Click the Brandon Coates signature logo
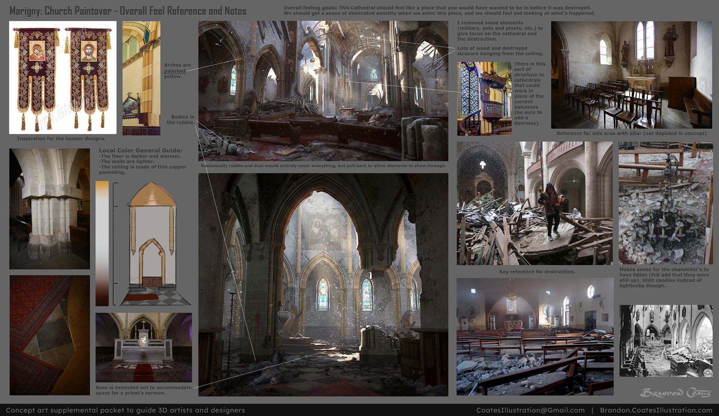The width and height of the screenshot is (719, 416). point(675,393)
